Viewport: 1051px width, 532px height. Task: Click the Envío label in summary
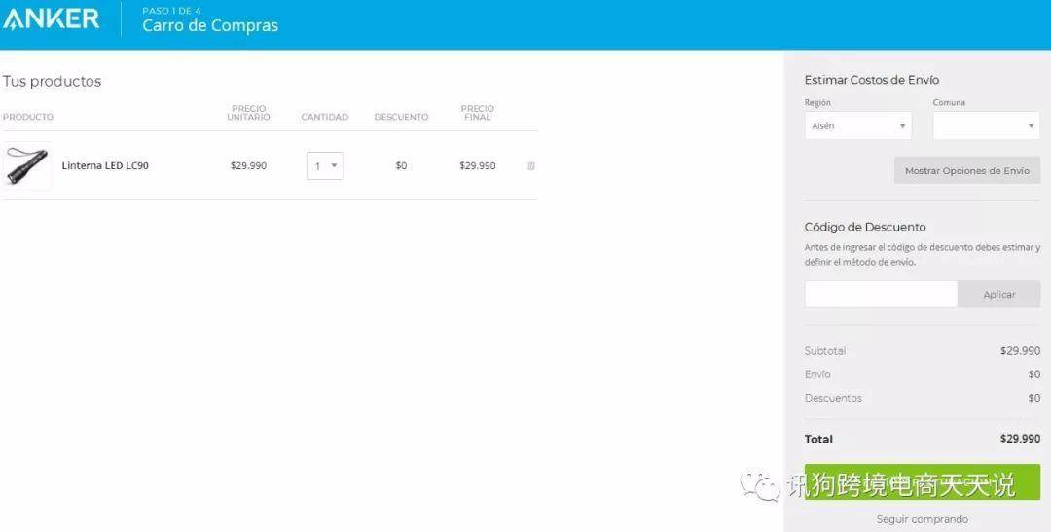tap(817, 374)
